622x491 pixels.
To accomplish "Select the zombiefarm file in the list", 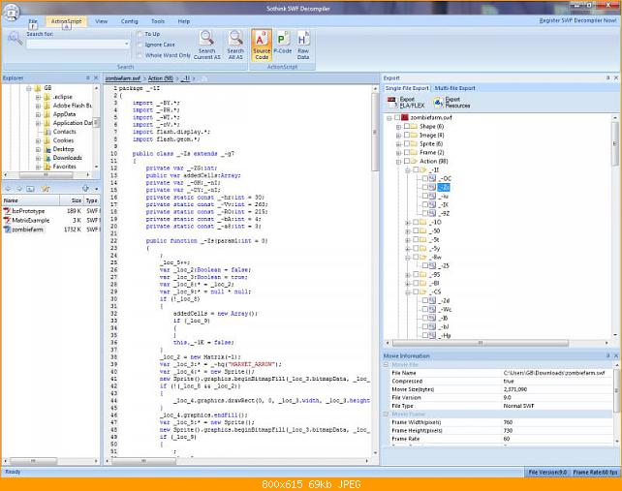I will click(27, 230).
